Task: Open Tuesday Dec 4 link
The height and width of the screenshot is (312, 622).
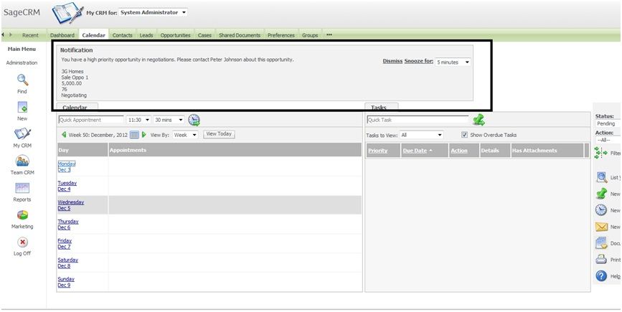Action: click(67, 186)
